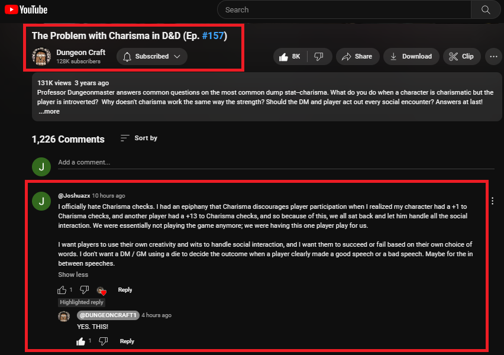Select the 1,226 Comments heading

coord(68,139)
